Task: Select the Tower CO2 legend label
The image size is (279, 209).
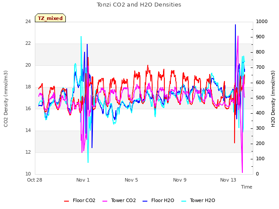Action: 123,200
